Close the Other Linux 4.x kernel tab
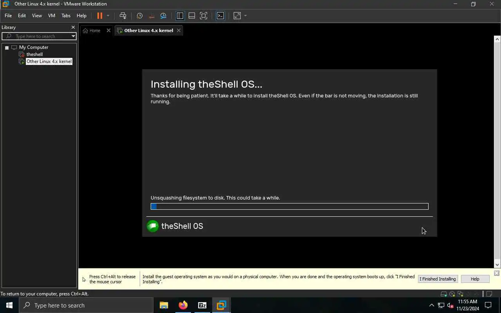501x313 pixels. [178, 31]
